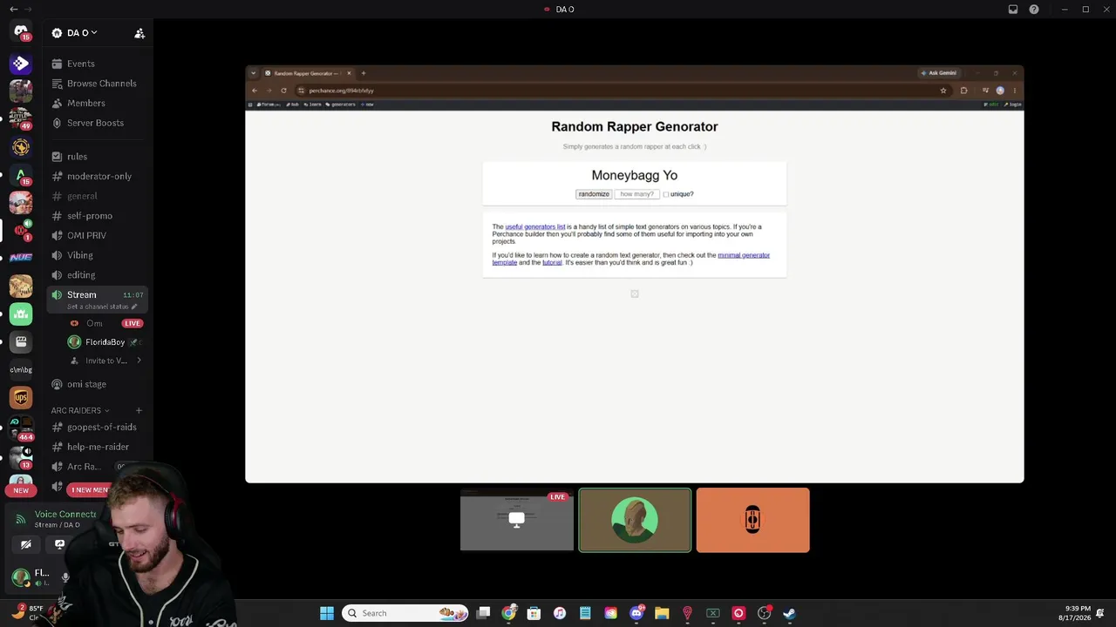Image resolution: width=1116 pixels, height=627 pixels.
Task: Click the red NEW servers pill
Action: 21,490
